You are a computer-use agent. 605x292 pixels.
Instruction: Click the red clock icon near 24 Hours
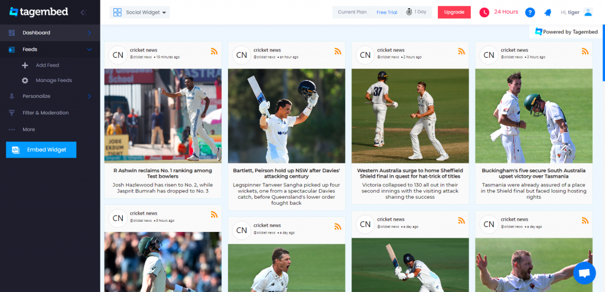pyautogui.click(x=484, y=12)
